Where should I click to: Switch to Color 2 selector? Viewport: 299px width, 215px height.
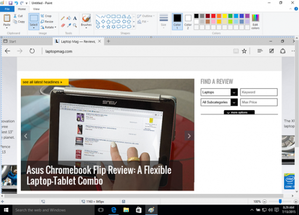[188, 21]
